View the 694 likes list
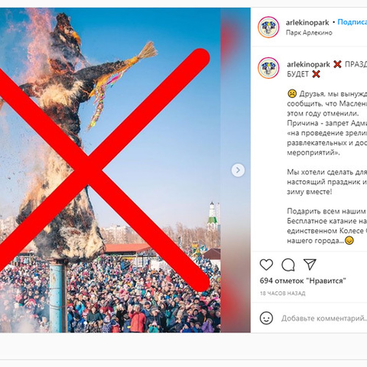 [x=303, y=280]
